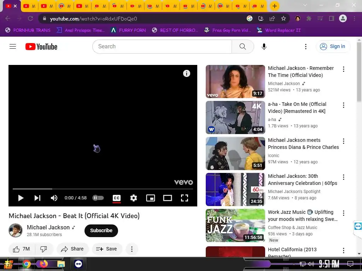Screen dimensions: 362x271
Task: Open options for 30th Anniversary video
Action: pyautogui.click(x=344, y=177)
